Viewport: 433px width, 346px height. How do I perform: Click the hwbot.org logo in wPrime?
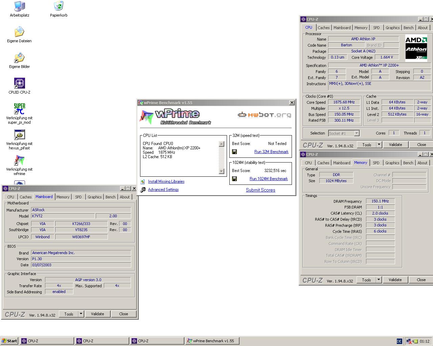pos(264,115)
